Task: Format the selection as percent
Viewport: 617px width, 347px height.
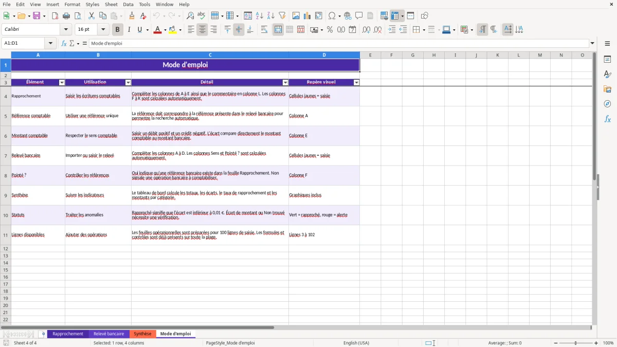Action: [330, 30]
